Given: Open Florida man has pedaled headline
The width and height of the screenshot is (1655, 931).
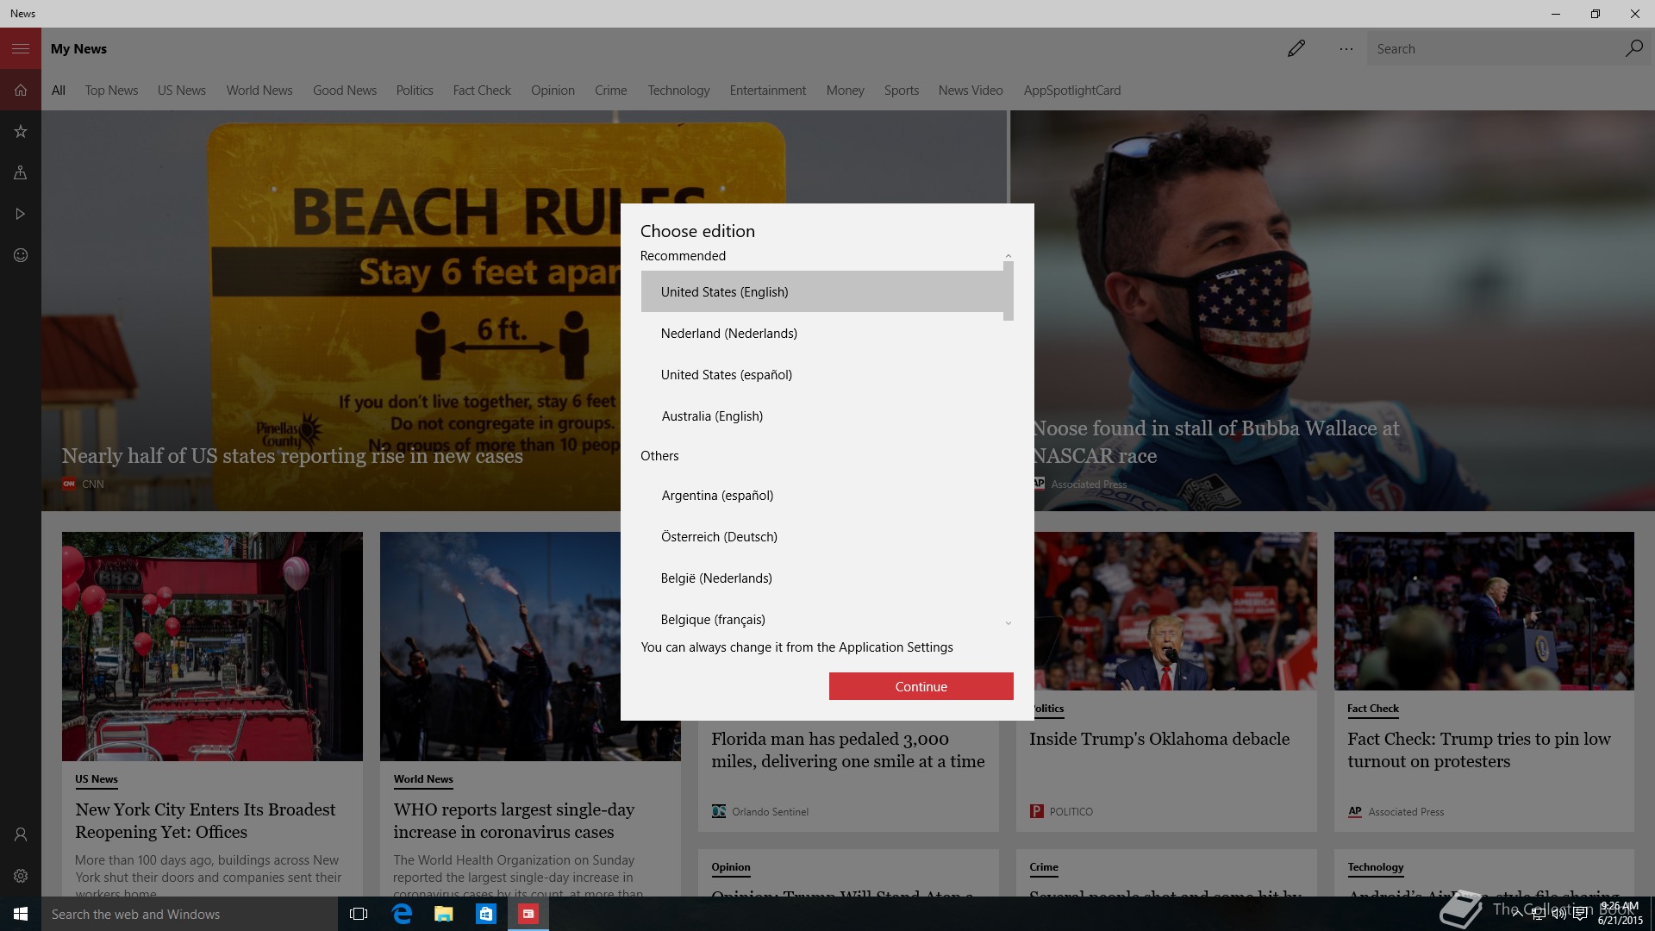Looking at the screenshot, I should 847,750.
